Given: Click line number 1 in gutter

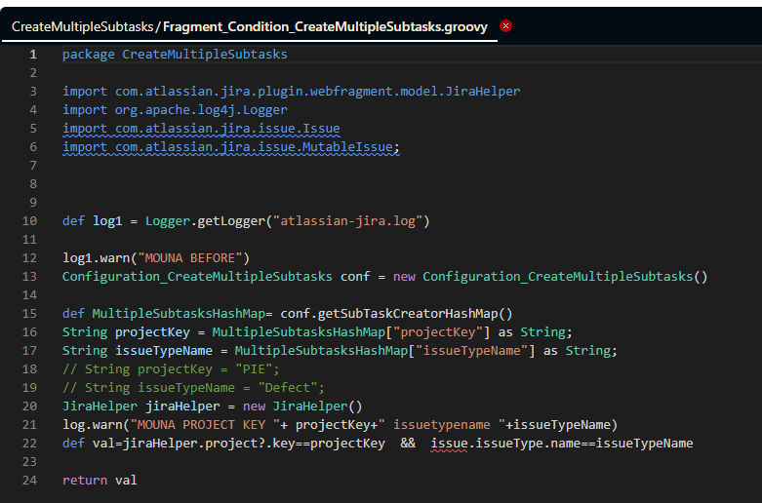Looking at the screenshot, I should [33, 55].
